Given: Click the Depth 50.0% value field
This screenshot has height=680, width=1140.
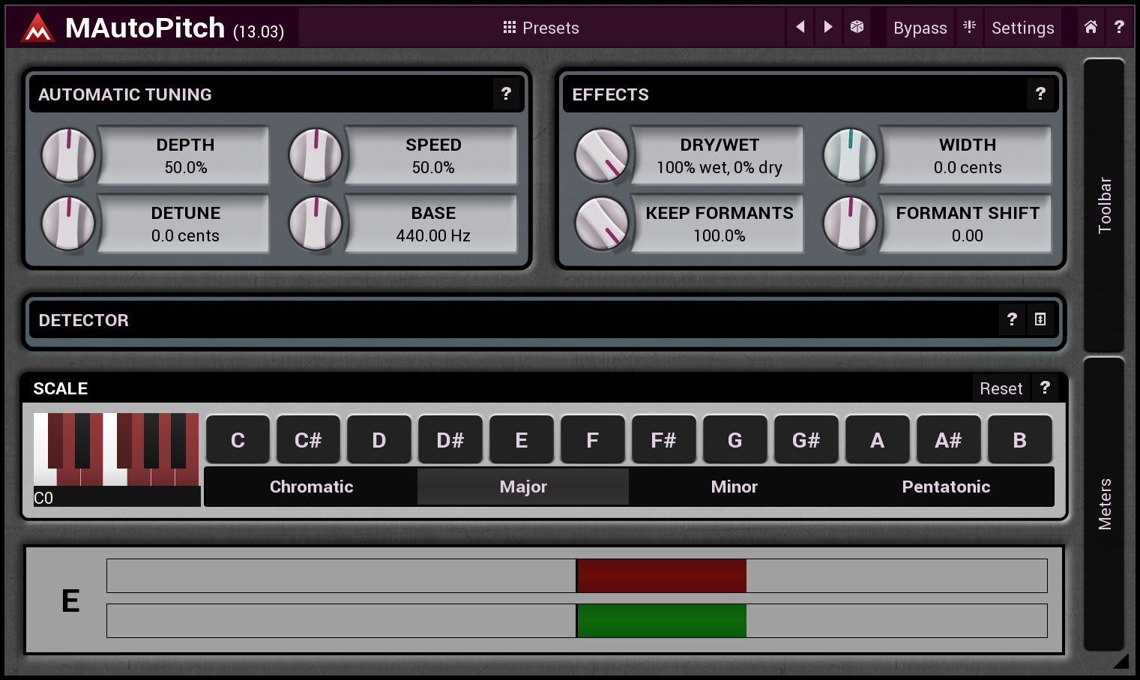Looking at the screenshot, I should [x=185, y=156].
